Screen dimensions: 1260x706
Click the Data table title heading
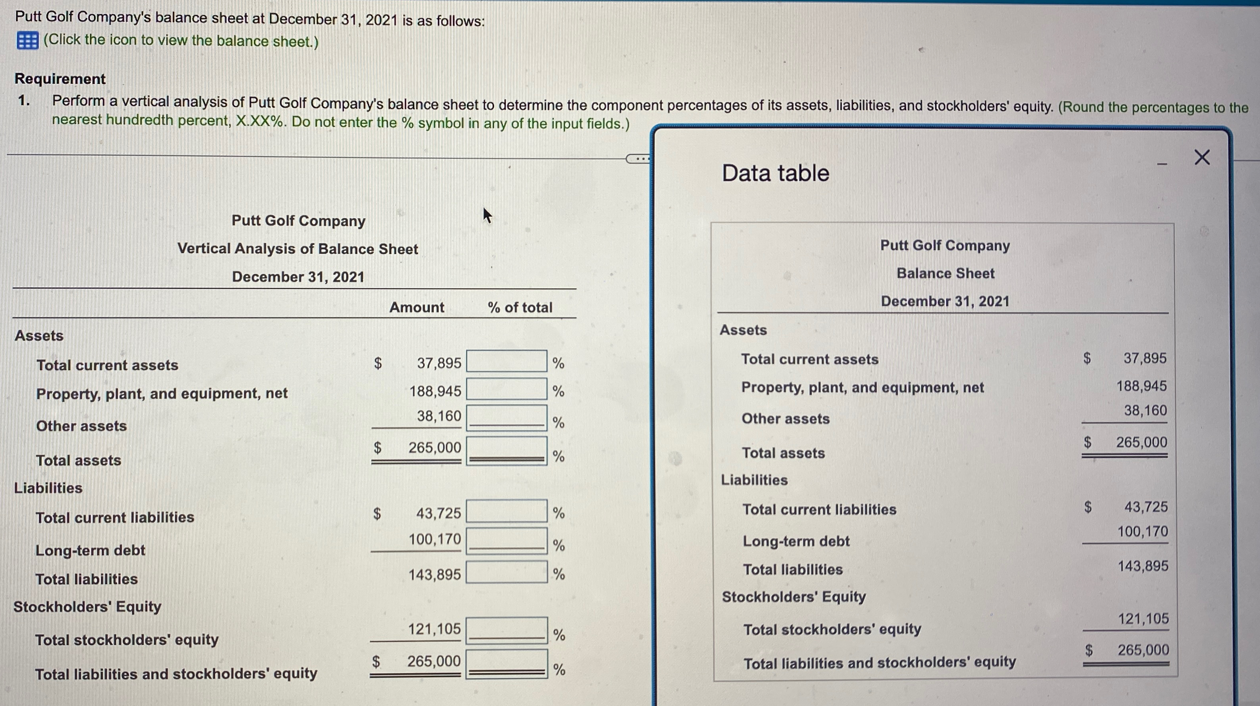(775, 173)
